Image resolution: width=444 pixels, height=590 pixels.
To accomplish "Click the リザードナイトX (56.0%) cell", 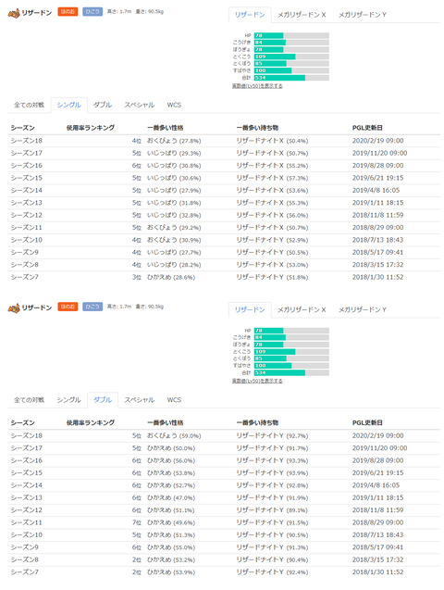I will coord(272,215).
